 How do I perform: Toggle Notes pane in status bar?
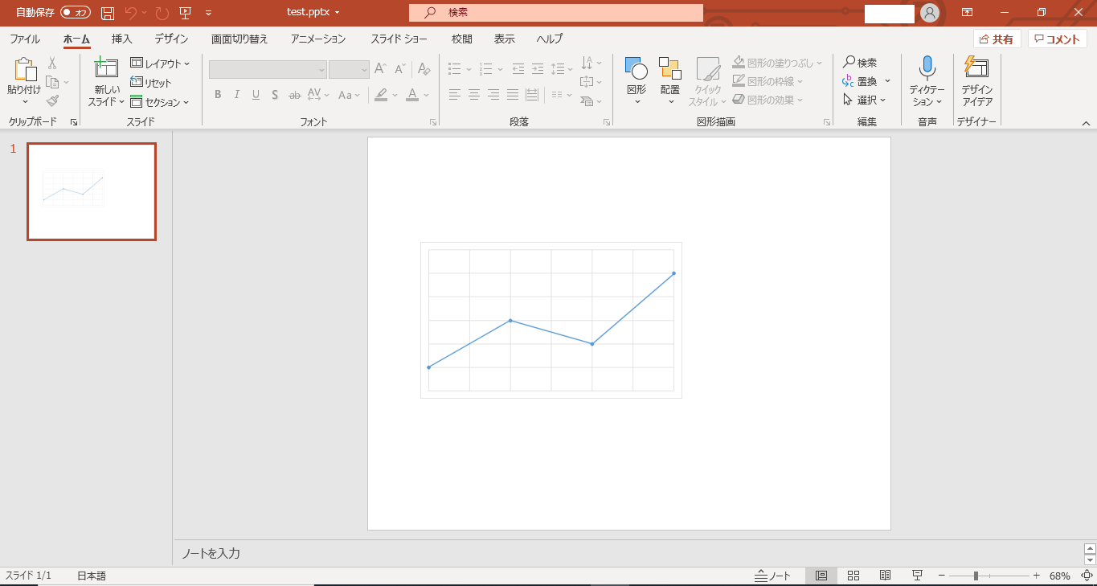coord(772,576)
